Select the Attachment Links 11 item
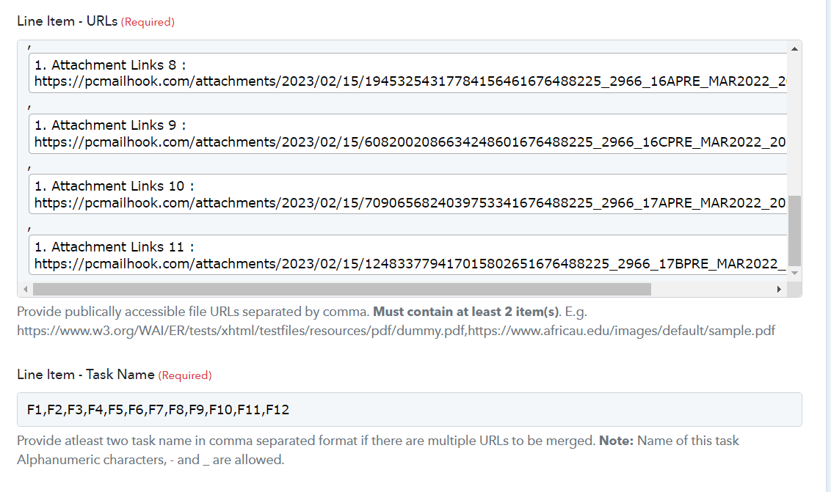The image size is (831, 492). tap(407, 255)
